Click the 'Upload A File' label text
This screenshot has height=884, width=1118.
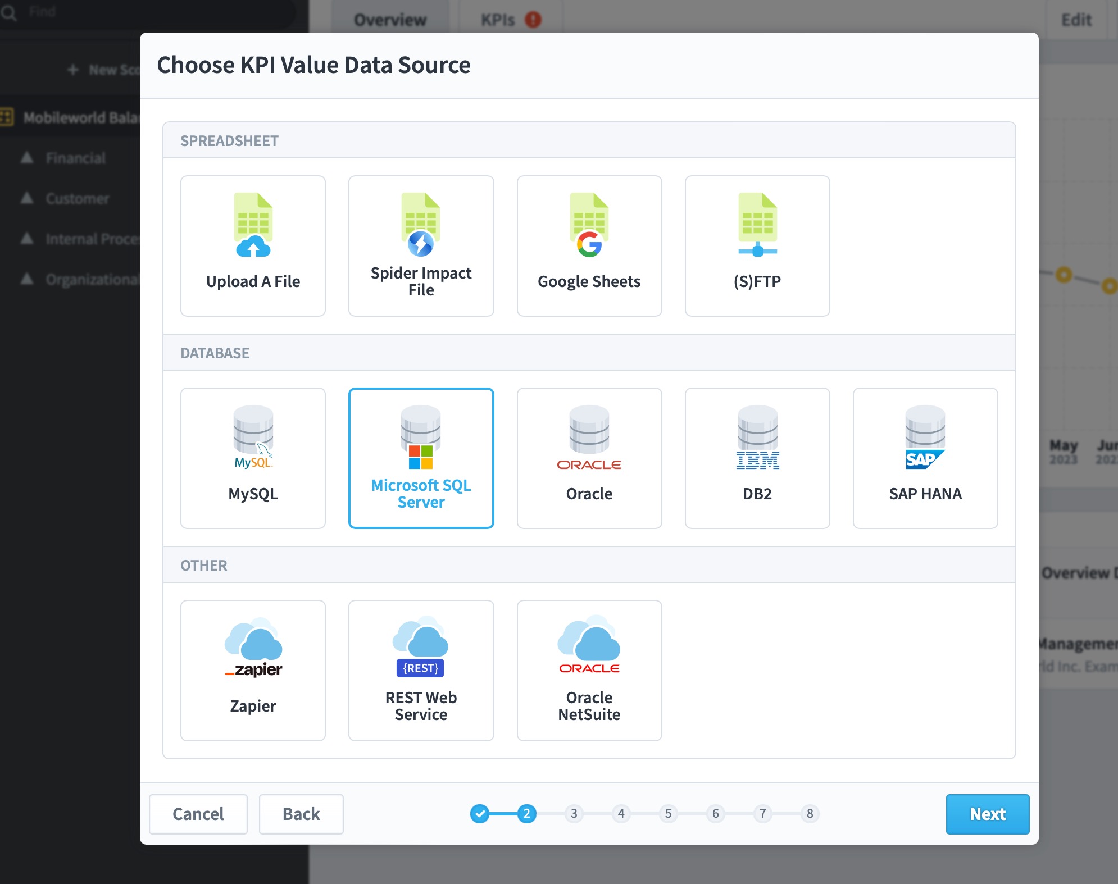coord(253,281)
